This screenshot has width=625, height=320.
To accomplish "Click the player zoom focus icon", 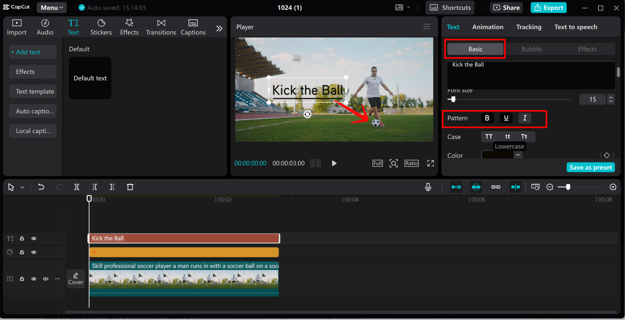I will (x=394, y=163).
